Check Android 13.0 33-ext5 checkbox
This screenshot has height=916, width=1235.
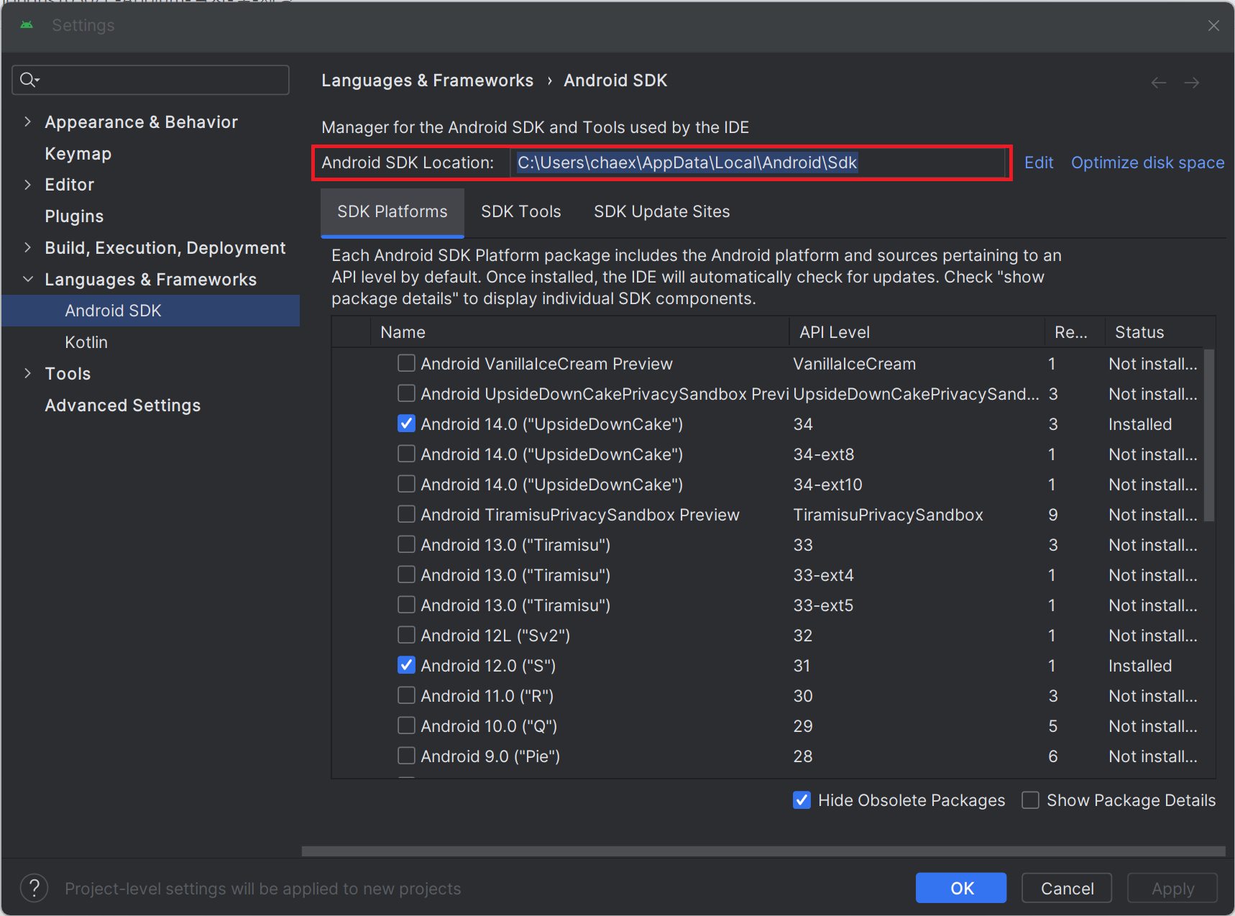[406, 605]
